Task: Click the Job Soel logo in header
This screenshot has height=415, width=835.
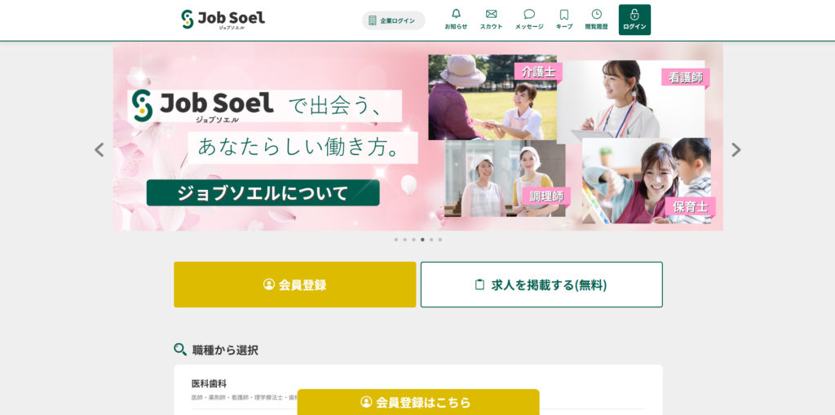Action: [x=223, y=20]
